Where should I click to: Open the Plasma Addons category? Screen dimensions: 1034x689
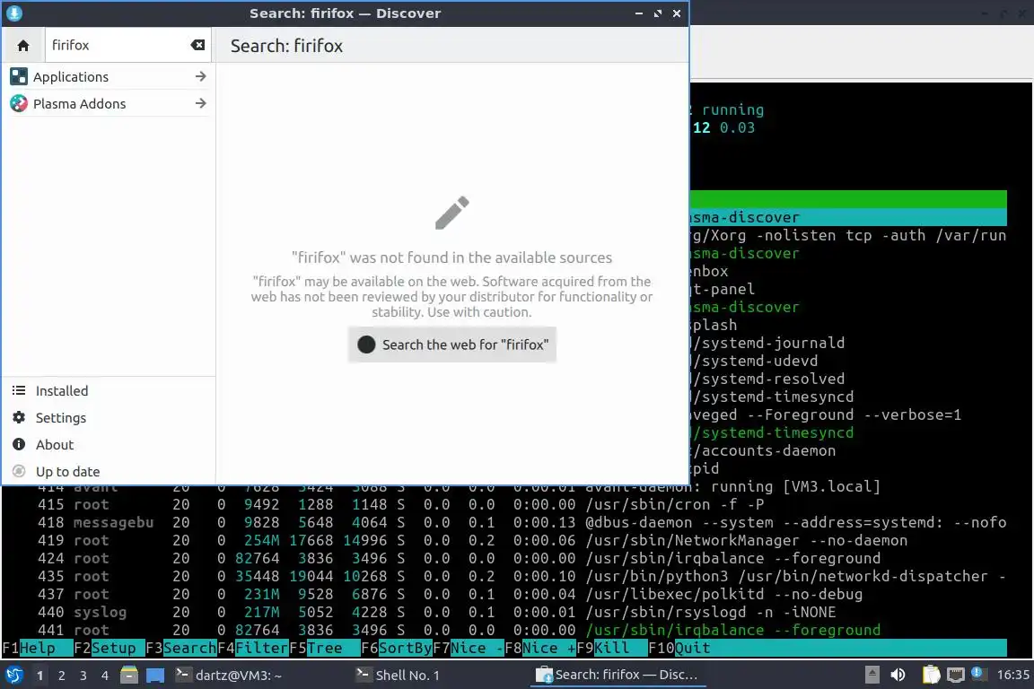coord(108,103)
